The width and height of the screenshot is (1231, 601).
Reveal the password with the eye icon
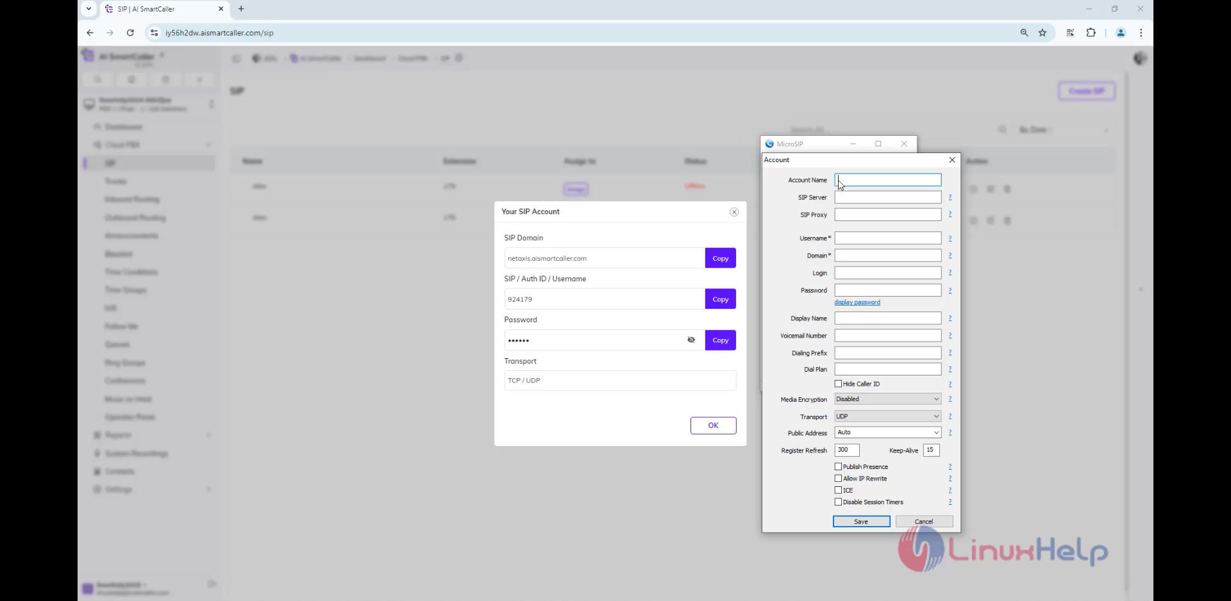click(691, 340)
